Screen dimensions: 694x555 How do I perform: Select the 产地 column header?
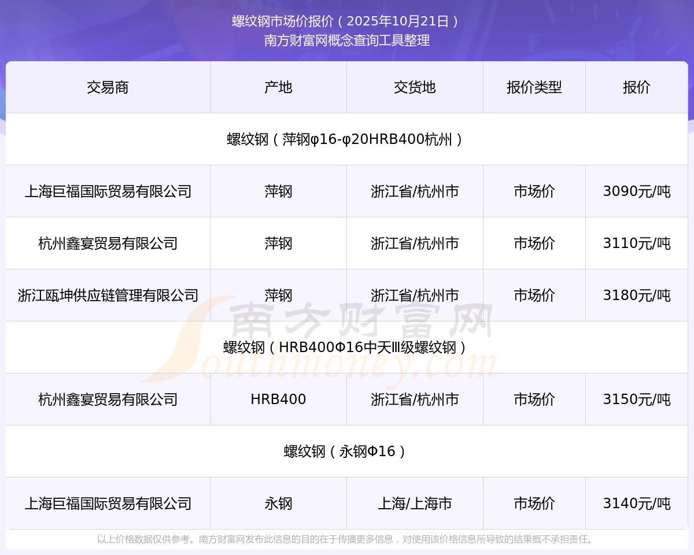[278, 87]
